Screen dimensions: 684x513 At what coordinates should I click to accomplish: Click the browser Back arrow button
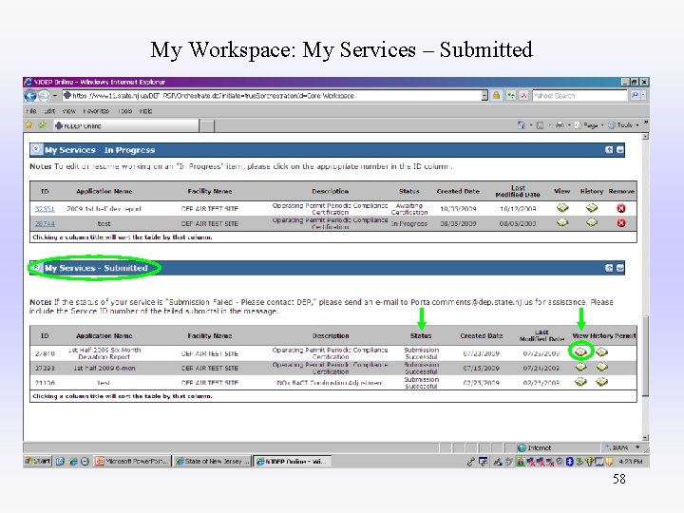tap(30, 96)
